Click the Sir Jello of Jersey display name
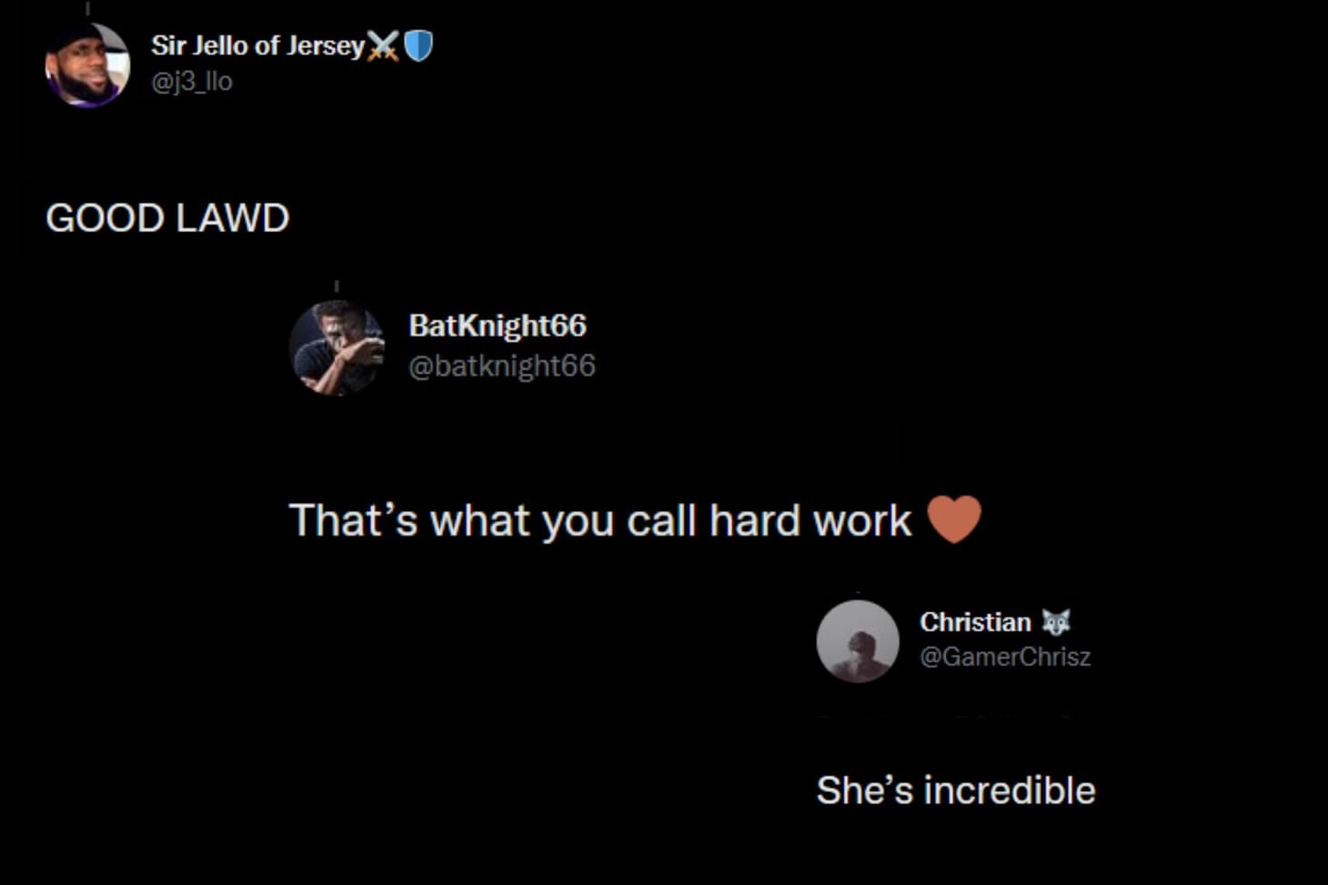This screenshot has height=885, width=1328. [257, 45]
